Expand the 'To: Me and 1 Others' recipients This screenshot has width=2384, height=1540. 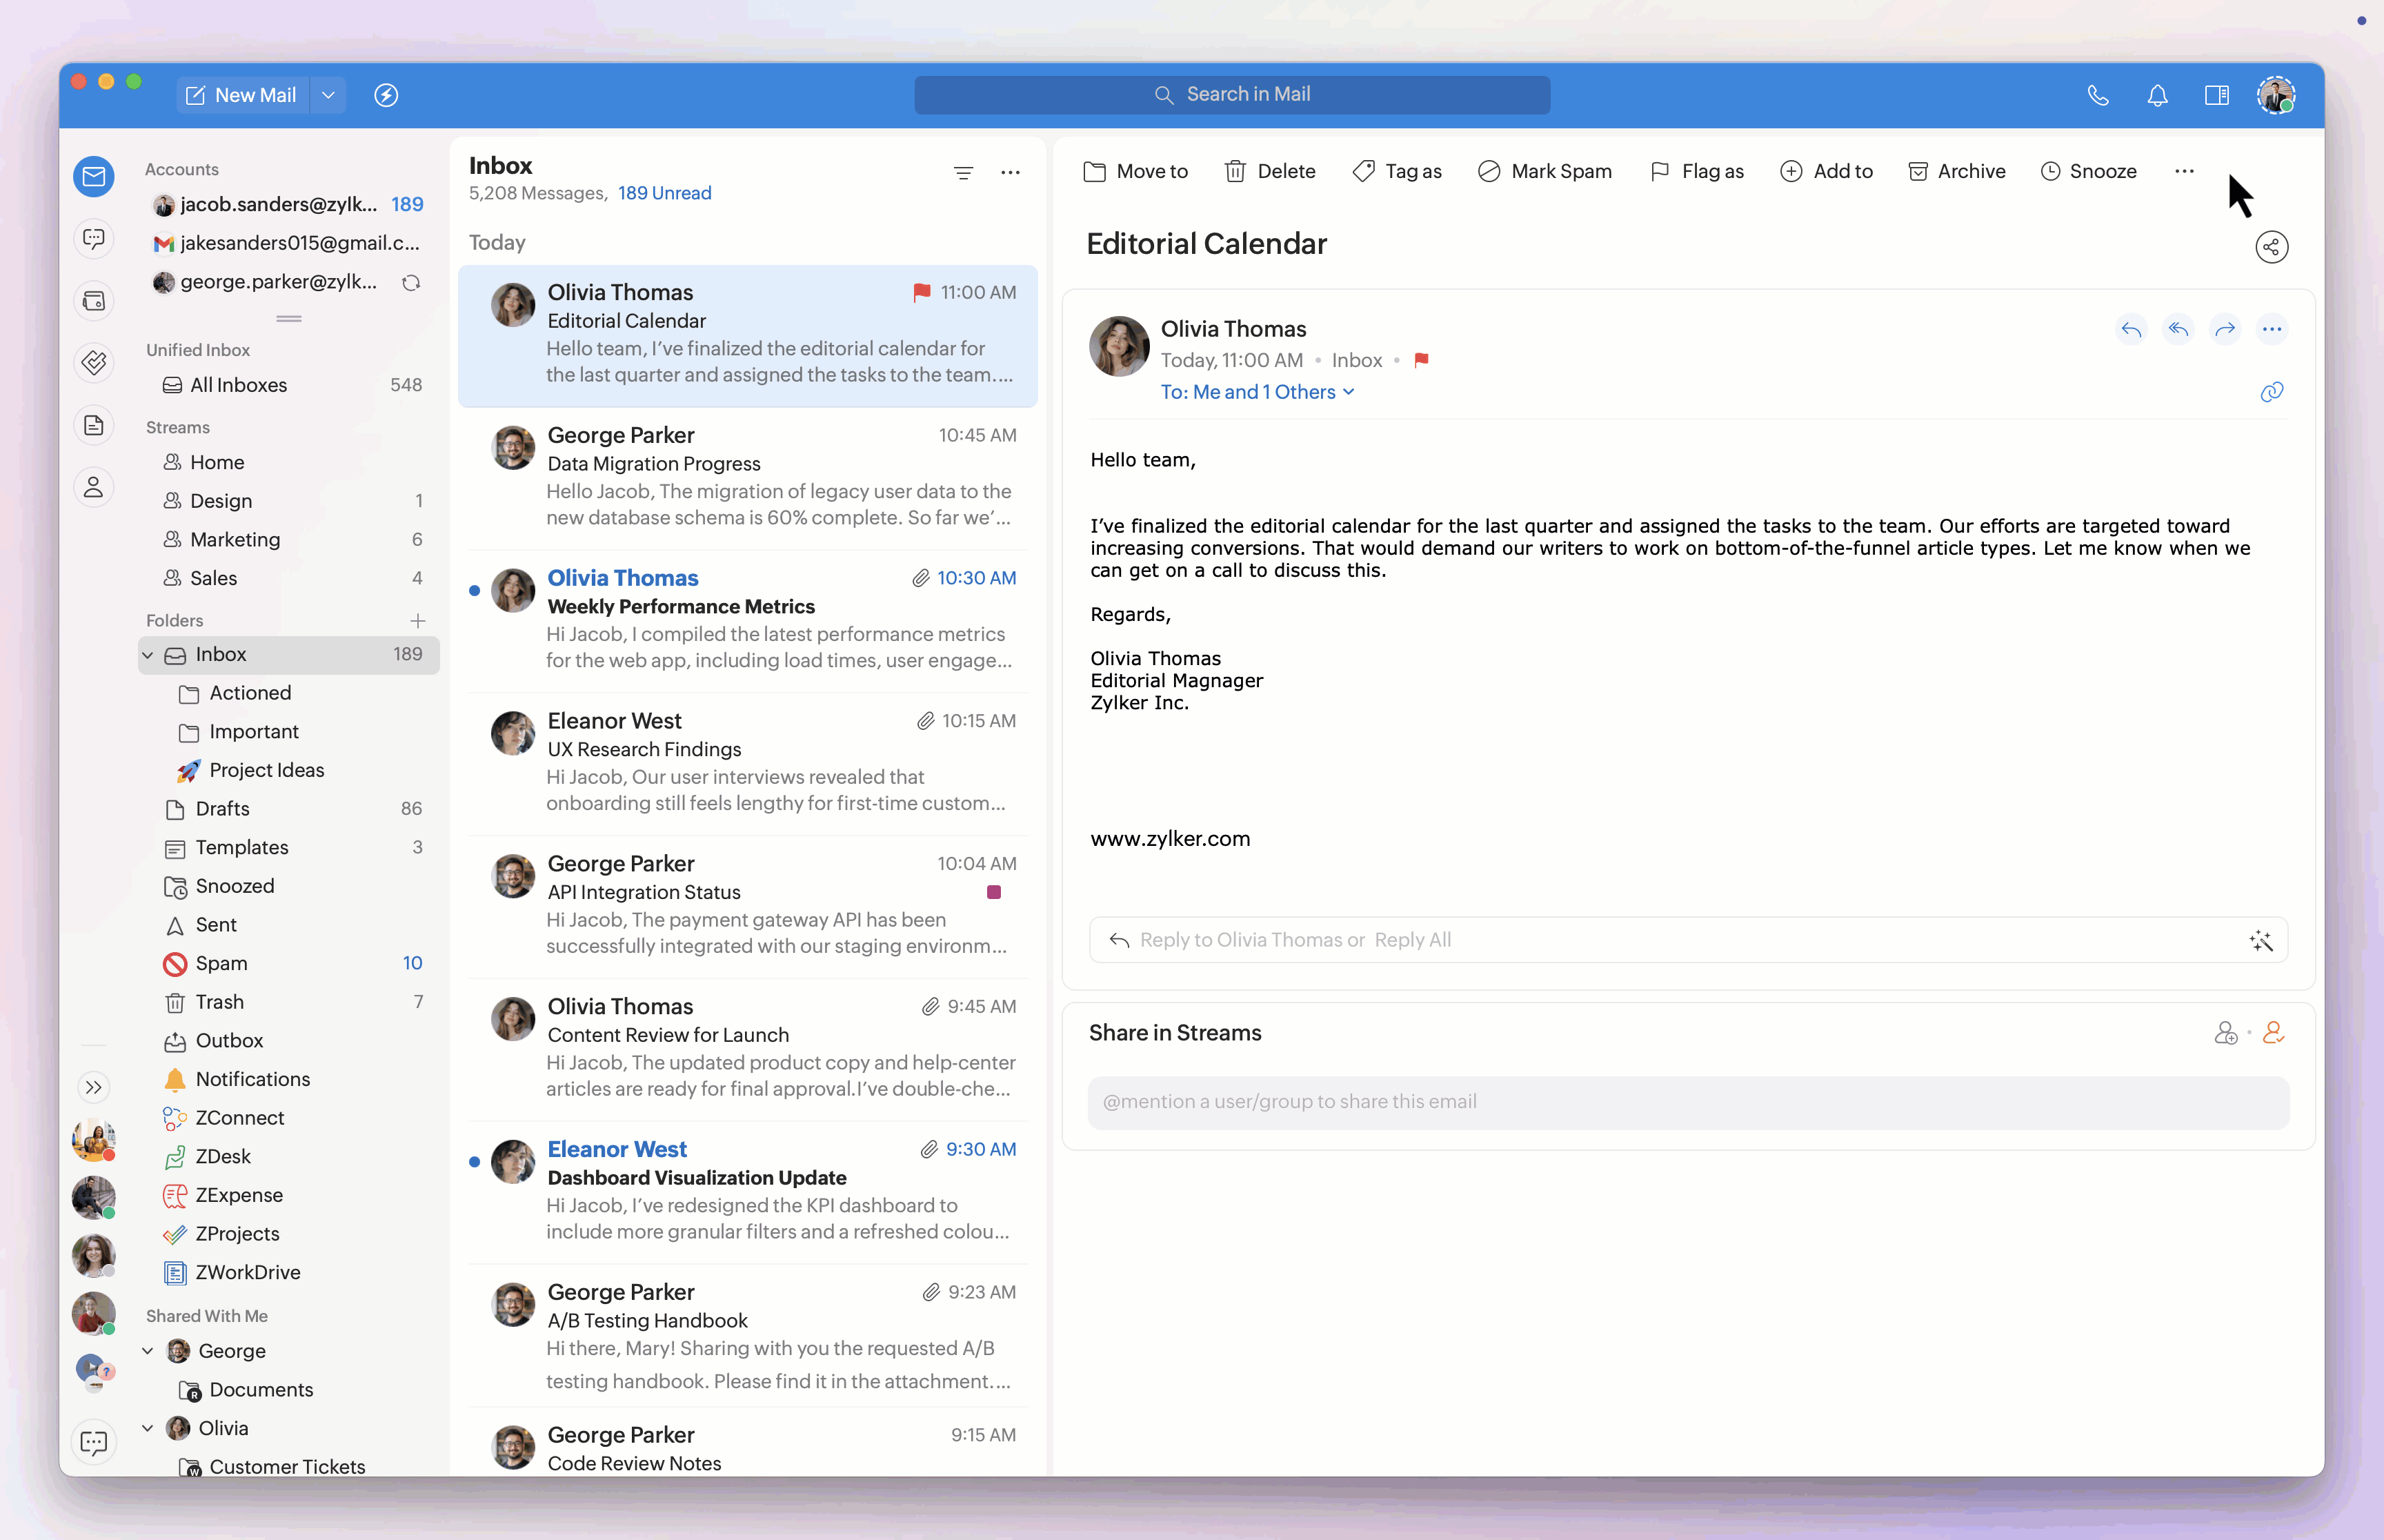click(1256, 392)
